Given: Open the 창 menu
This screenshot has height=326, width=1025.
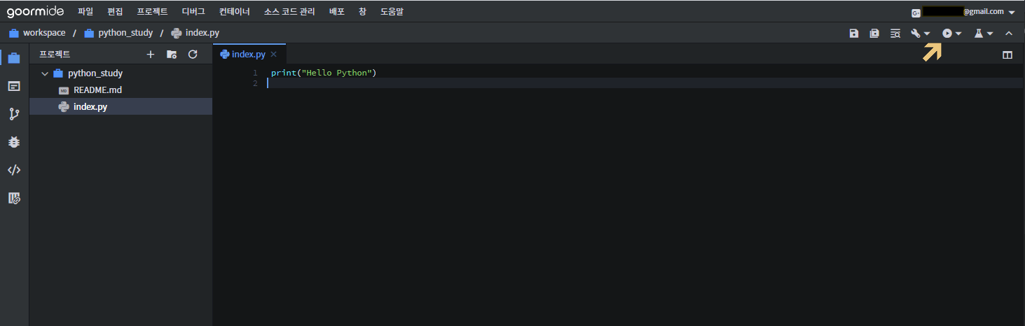Looking at the screenshot, I should pos(362,11).
